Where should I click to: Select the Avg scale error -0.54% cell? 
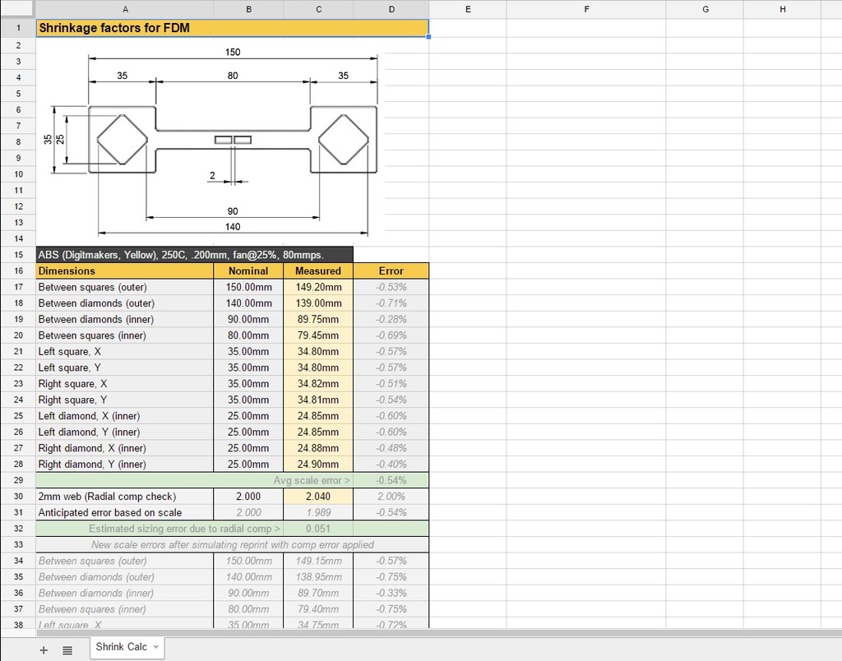(391, 480)
